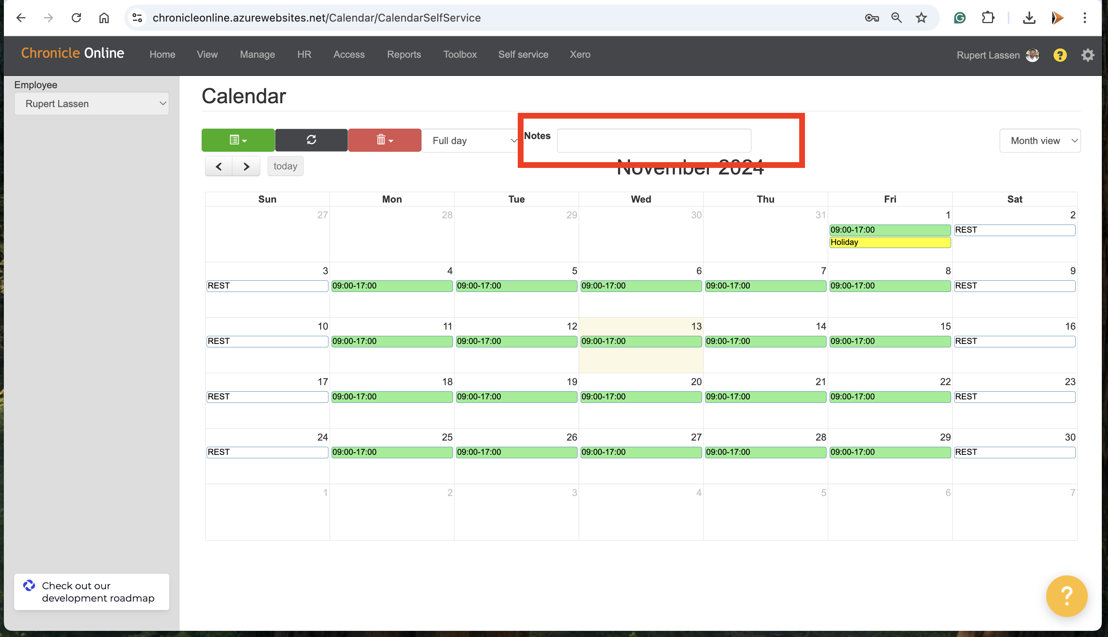Image resolution: width=1108 pixels, height=637 pixels.
Task: Open the settings gear icon
Action: [x=1088, y=55]
